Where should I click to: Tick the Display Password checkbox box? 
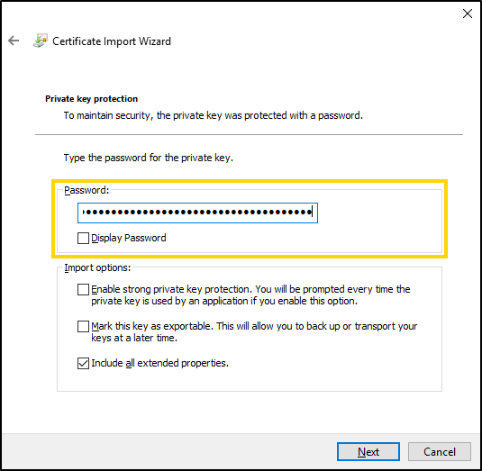coord(83,238)
